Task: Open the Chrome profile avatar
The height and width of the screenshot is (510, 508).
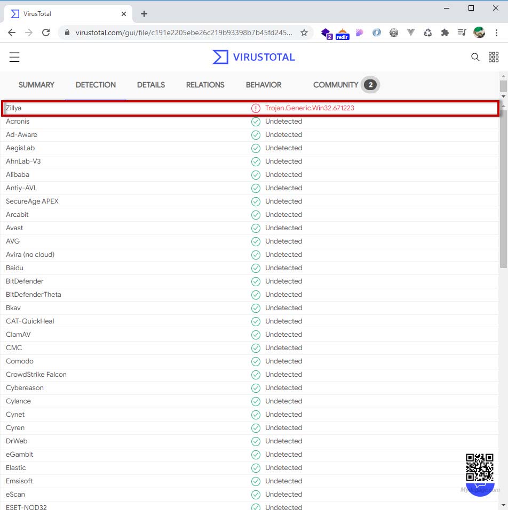Action: tap(479, 33)
